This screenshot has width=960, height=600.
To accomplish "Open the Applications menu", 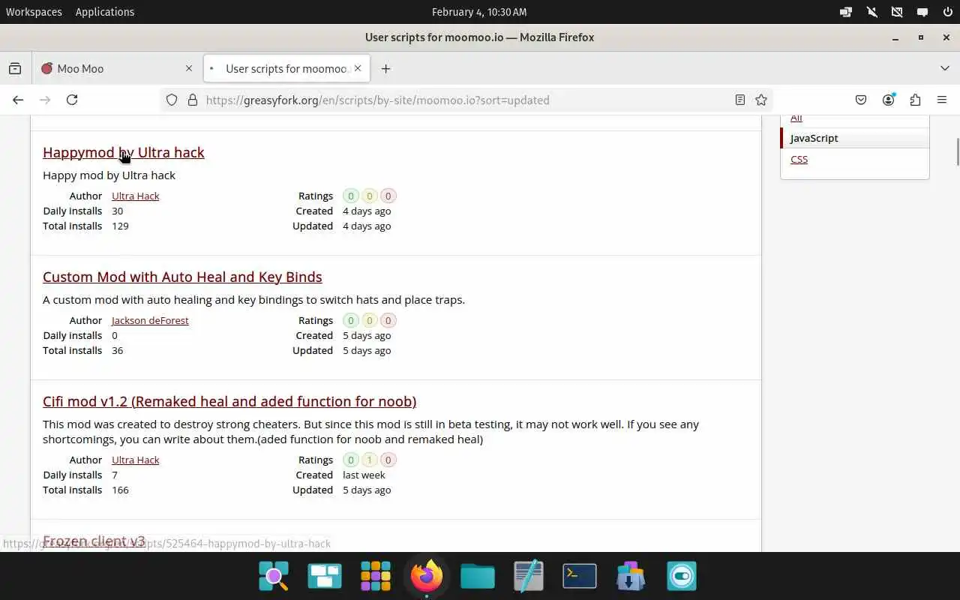I will [x=105, y=12].
